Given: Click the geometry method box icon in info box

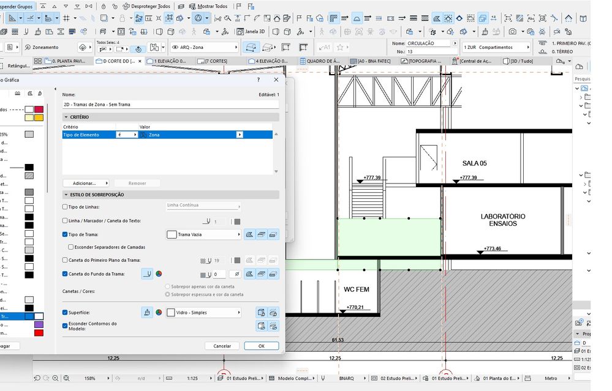Looking at the screenshot, I should [251, 47].
